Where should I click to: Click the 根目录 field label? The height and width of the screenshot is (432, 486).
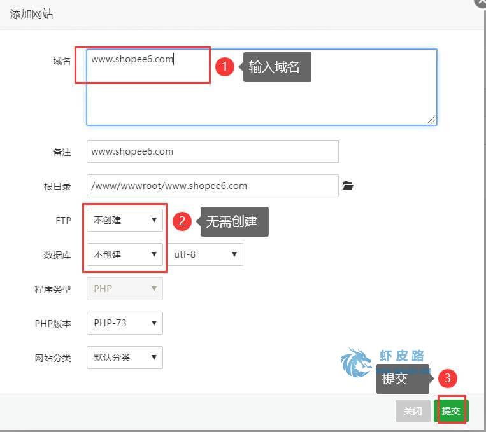pyautogui.click(x=57, y=186)
